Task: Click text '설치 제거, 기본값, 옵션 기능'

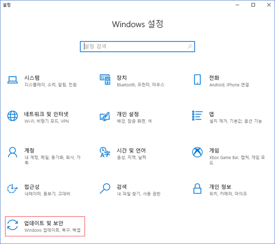Action: (235, 121)
